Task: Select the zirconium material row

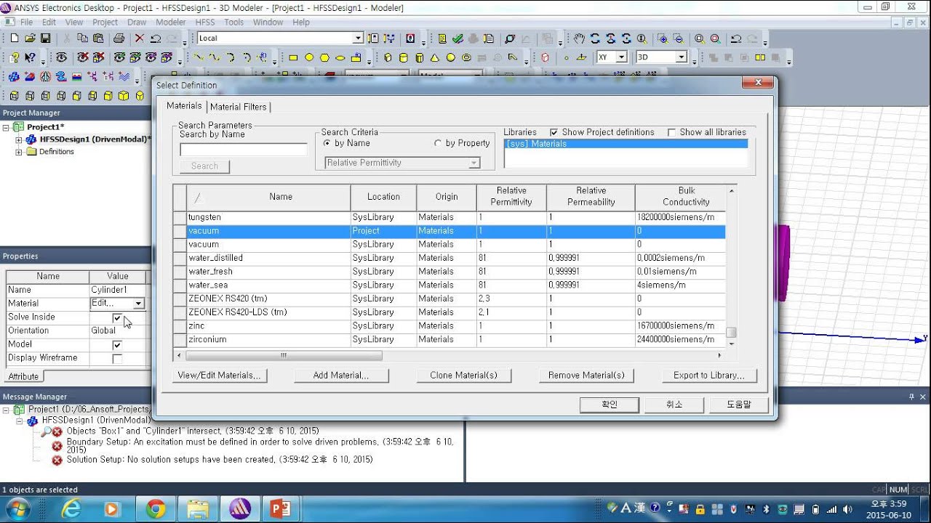Action: pos(449,340)
